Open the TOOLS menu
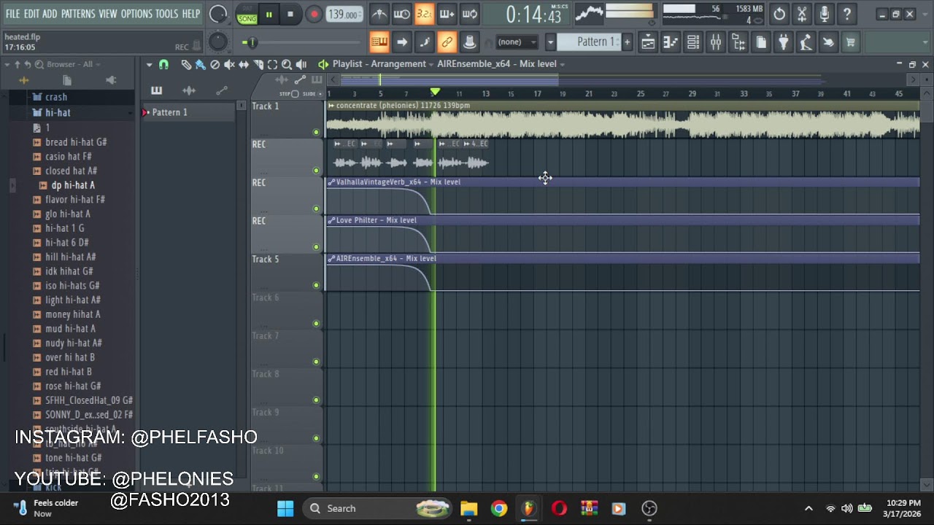Image resolution: width=934 pixels, height=525 pixels. pyautogui.click(x=166, y=14)
